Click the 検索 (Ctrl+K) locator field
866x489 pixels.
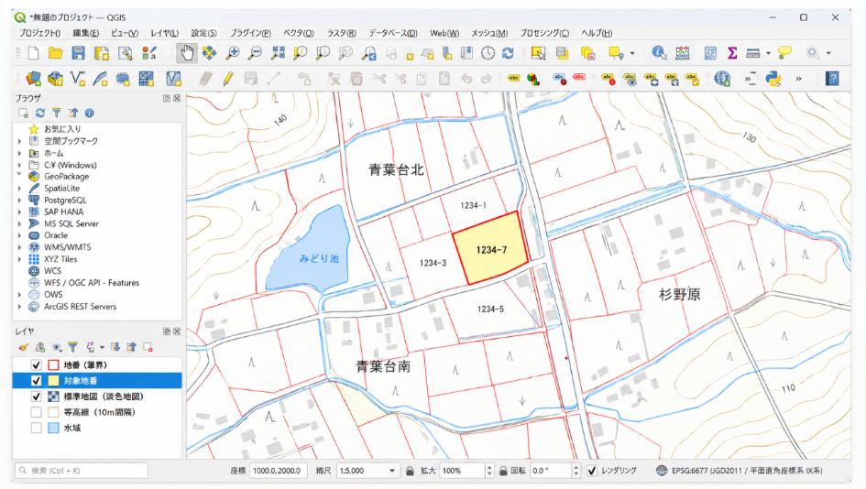(82, 471)
